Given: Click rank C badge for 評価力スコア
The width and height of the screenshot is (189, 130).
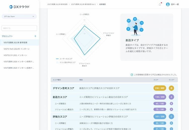Looking at the screenshot, I should [x=171, y=116].
